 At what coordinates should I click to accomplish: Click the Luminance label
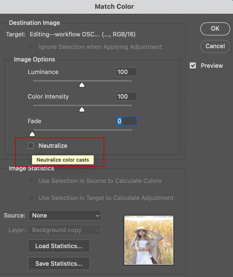43,72
